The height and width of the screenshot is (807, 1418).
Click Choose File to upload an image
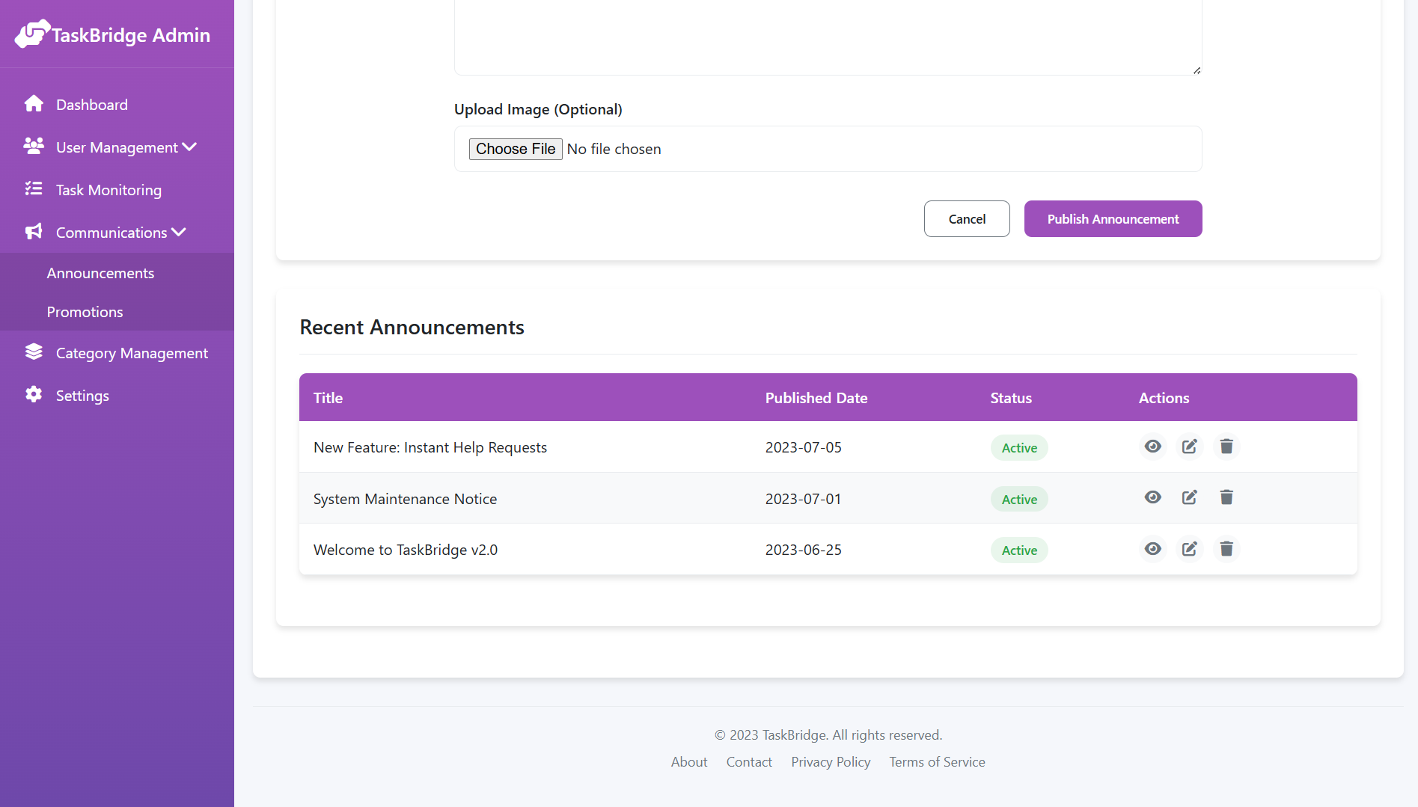point(515,149)
